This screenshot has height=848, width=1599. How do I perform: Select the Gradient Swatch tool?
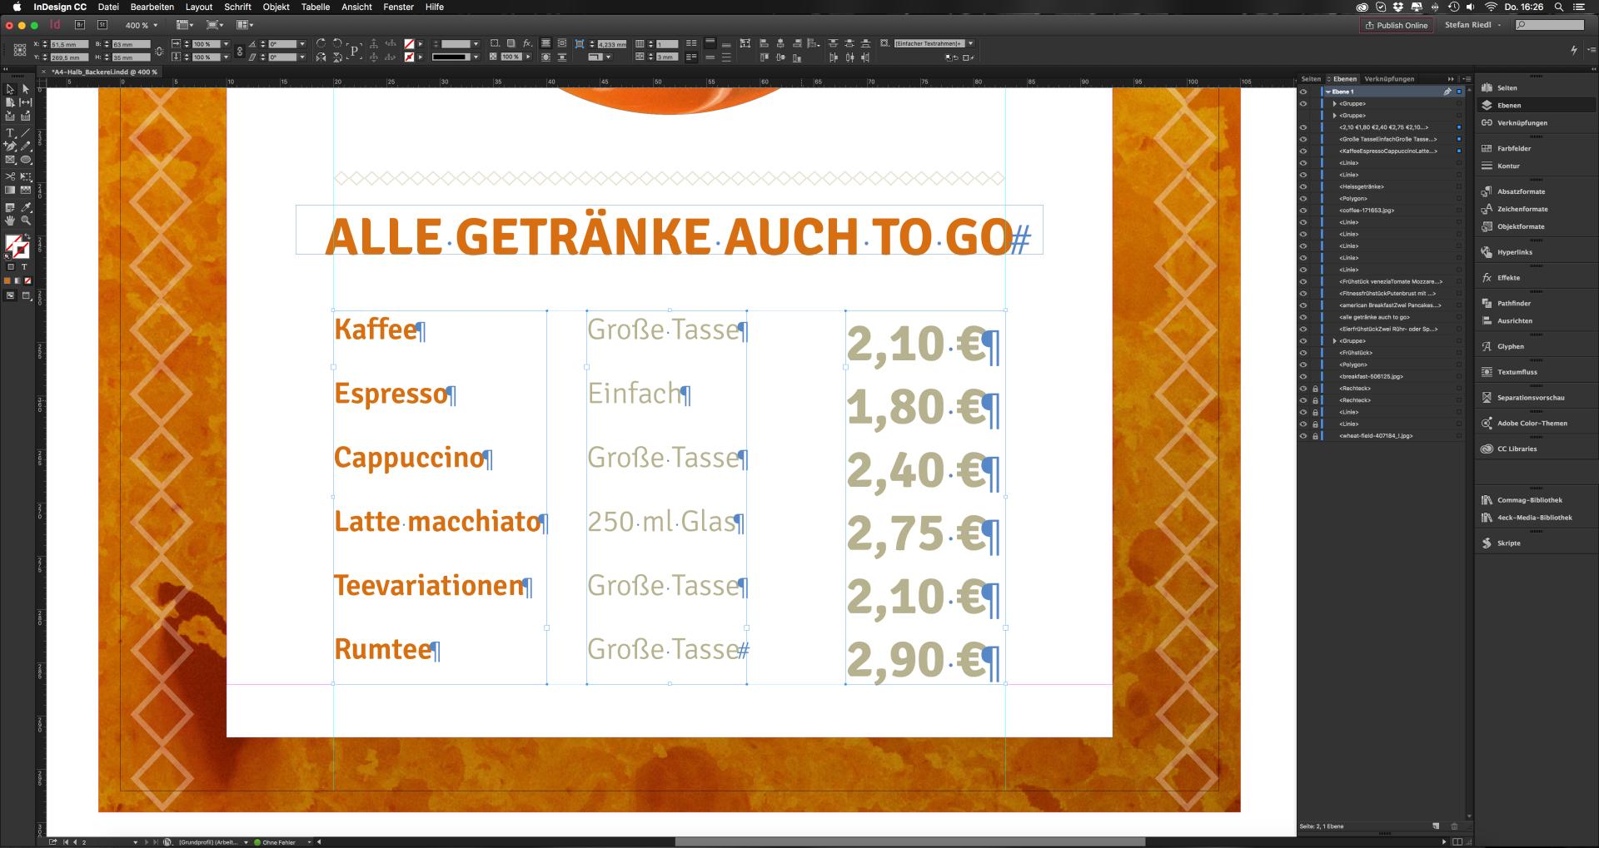pyautogui.click(x=10, y=191)
